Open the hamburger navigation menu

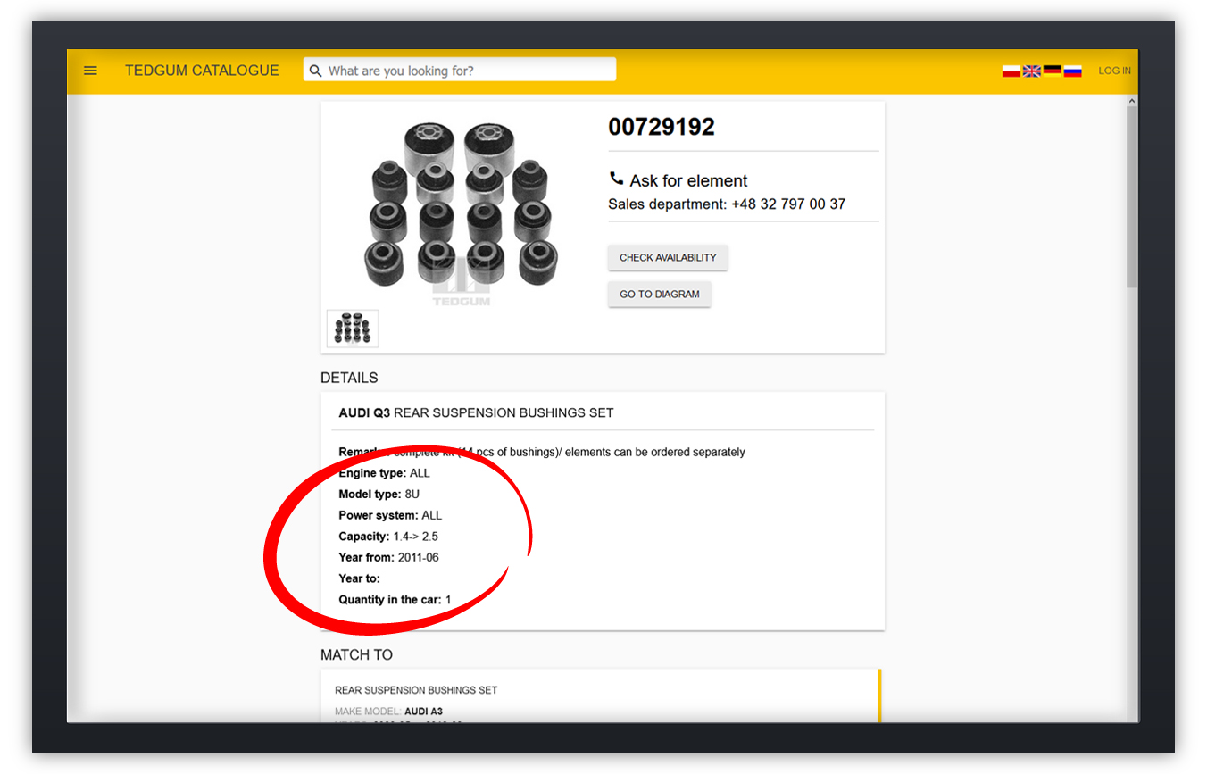click(x=90, y=71)
